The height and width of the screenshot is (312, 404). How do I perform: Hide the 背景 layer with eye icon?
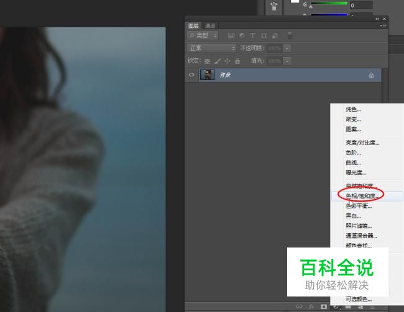[x=191, y=75]
